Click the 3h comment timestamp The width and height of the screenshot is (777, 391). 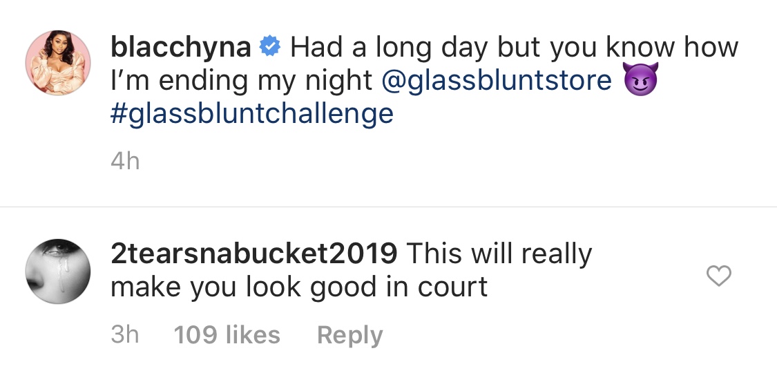[125, 335]
